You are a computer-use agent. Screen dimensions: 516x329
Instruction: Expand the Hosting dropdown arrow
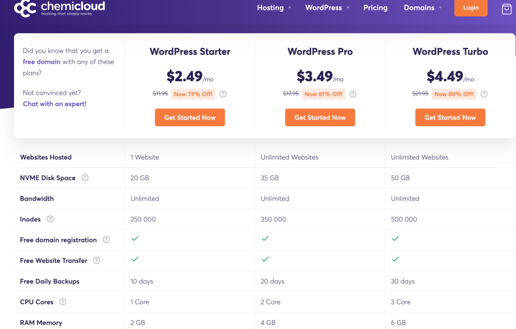(290, 8)
